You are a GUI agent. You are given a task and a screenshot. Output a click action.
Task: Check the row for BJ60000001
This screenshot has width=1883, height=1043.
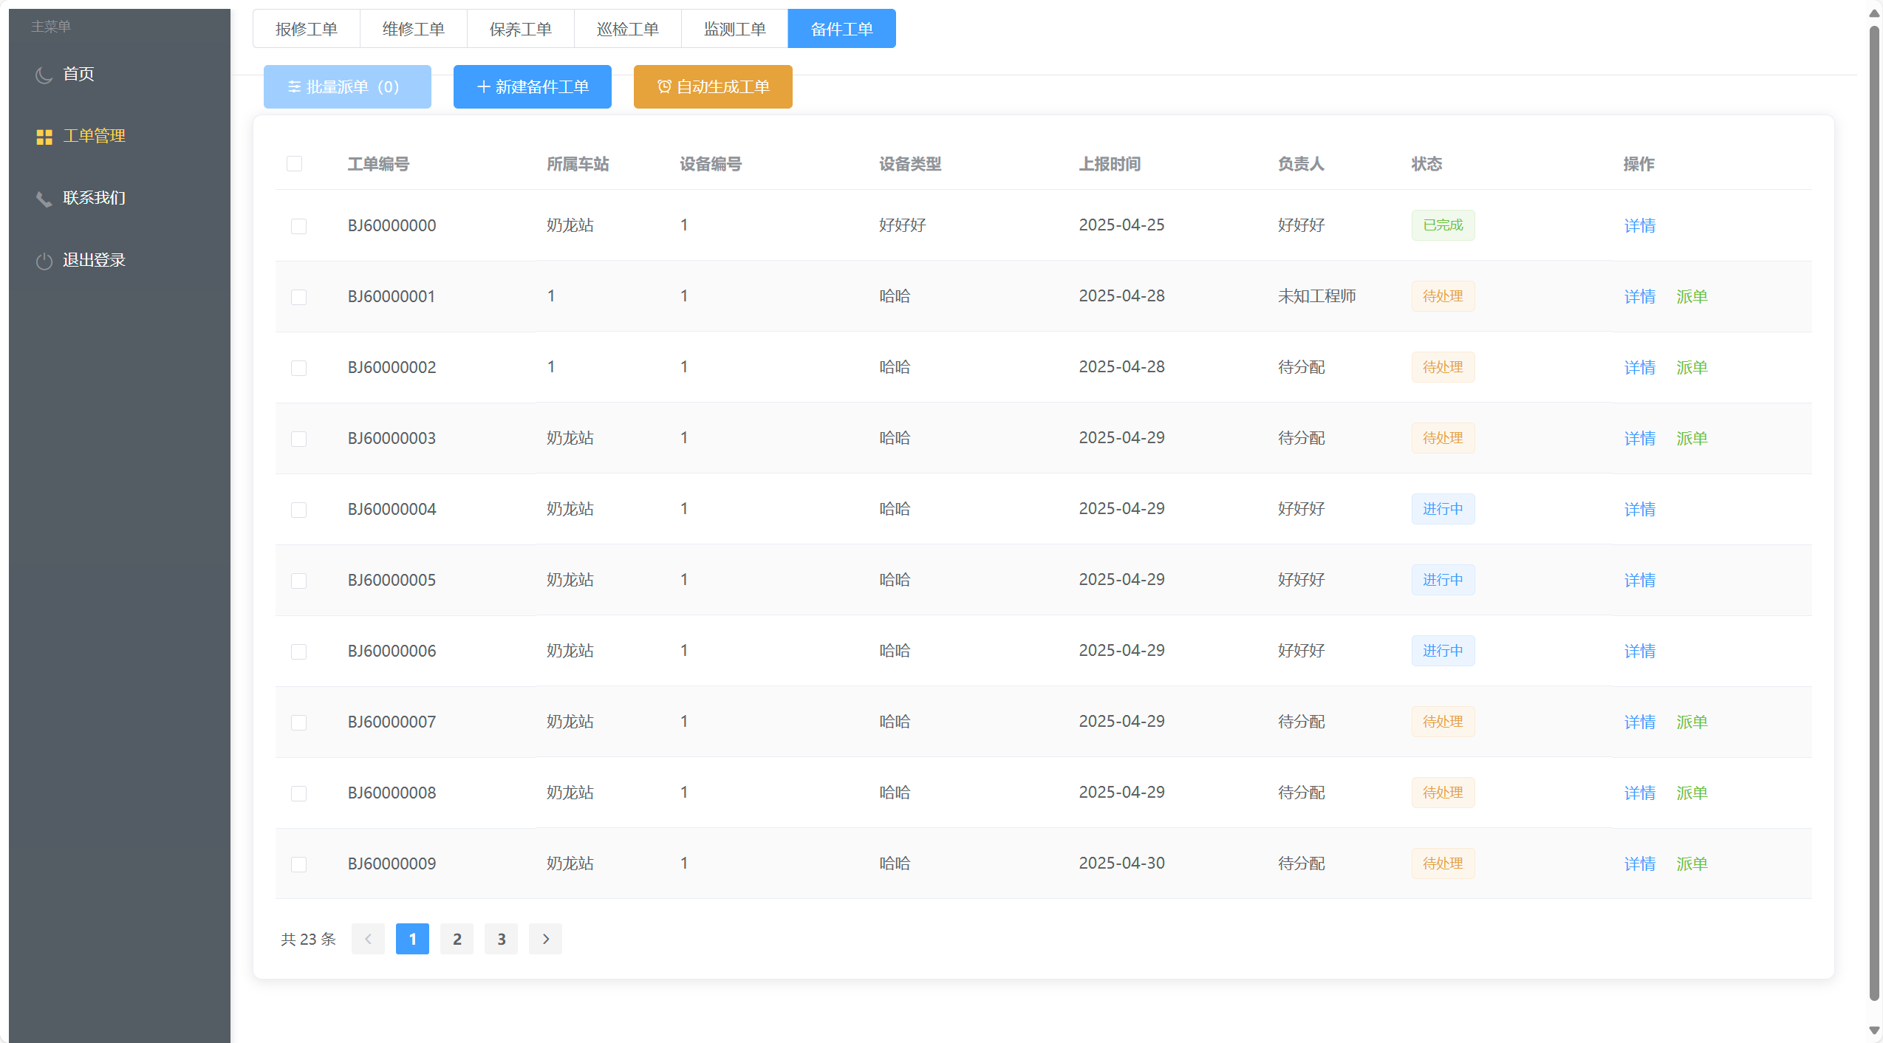pos(298,297)
